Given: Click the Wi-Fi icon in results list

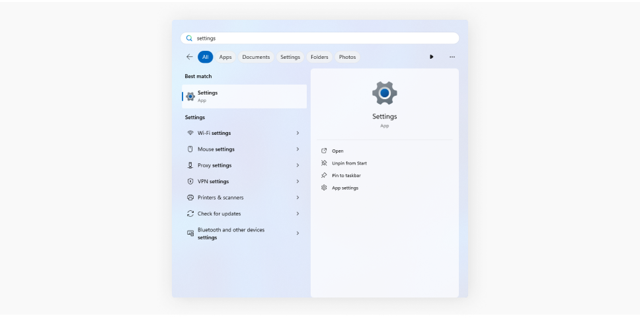Looking at the screenshot, I should 190,133.
